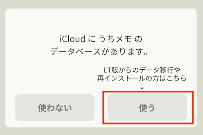Click the word iCloud in the message

point(72,39)
